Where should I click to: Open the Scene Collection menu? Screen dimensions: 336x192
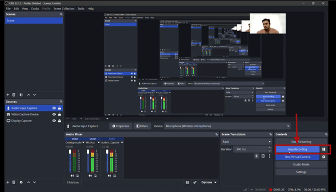(x=64, y=8)
